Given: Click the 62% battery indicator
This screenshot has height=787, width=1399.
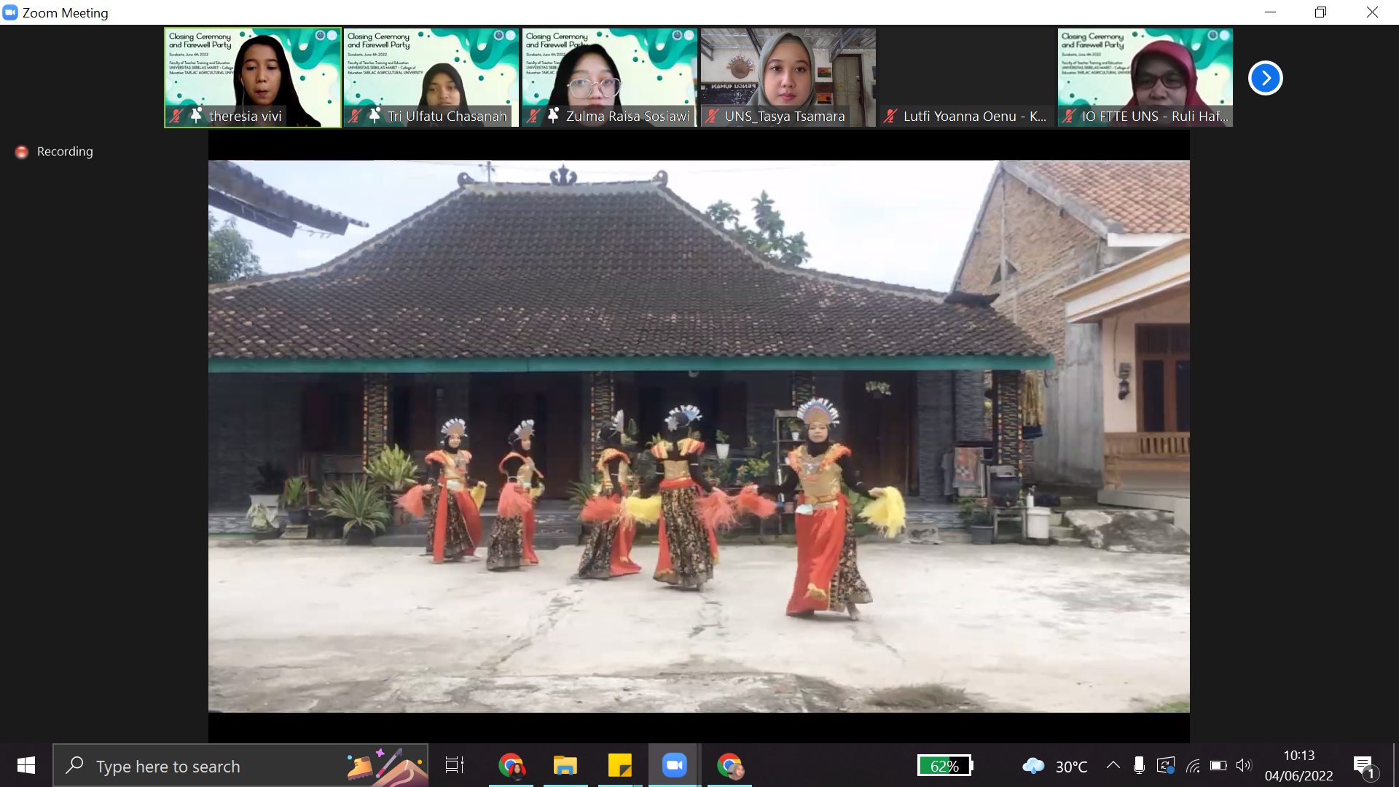Looking at the screenshot, I should [x=944, y=766].
